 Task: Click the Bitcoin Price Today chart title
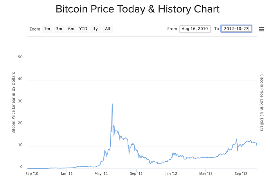pyautogui.click(x=138, y=9)
